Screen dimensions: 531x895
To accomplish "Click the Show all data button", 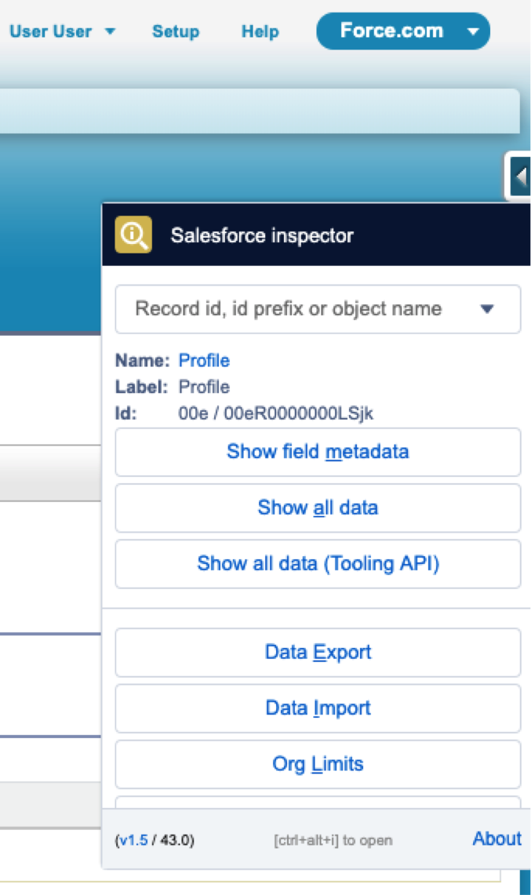I will (318, 508).
